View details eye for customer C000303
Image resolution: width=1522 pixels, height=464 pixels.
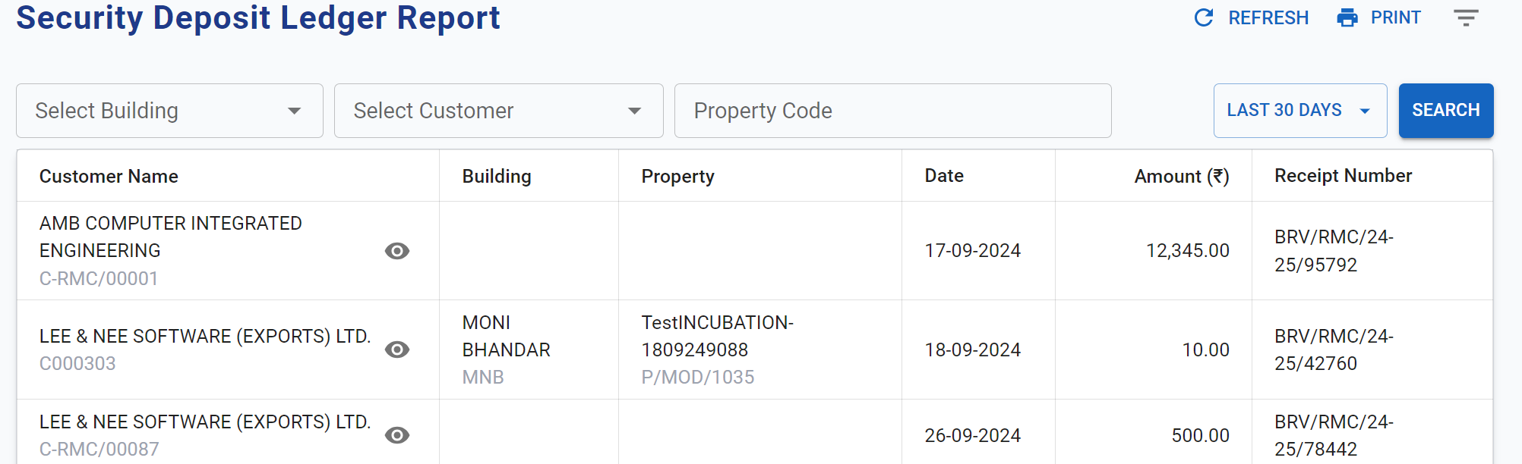coord(397,350)
